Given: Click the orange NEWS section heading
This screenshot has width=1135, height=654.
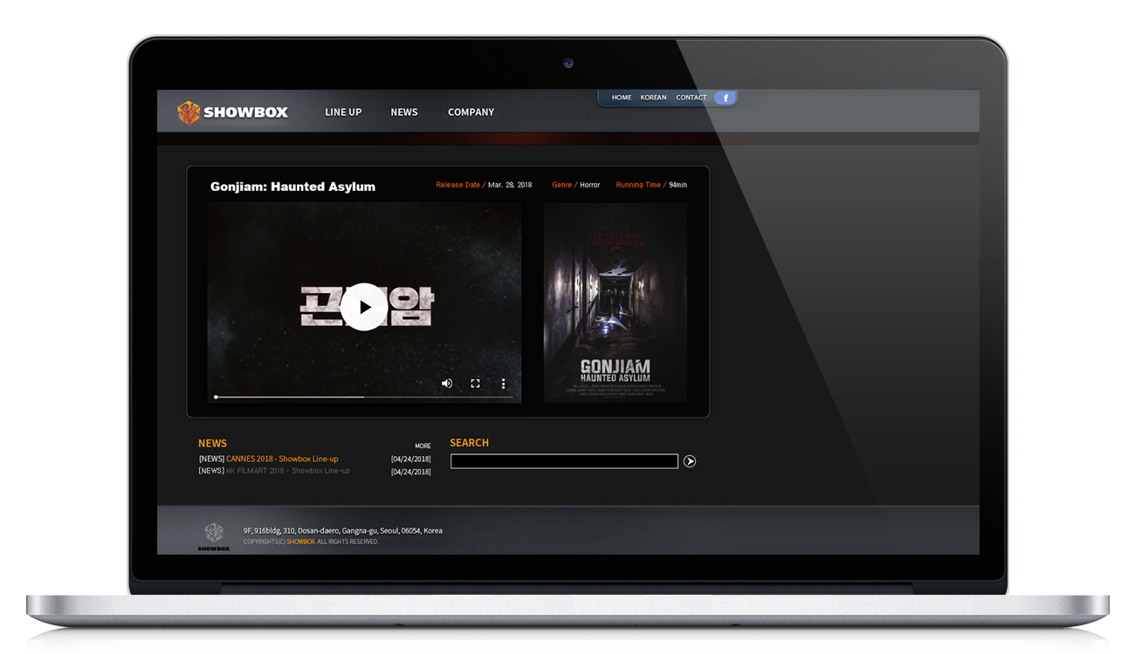Looking at the screenshot, I should 212,443.
